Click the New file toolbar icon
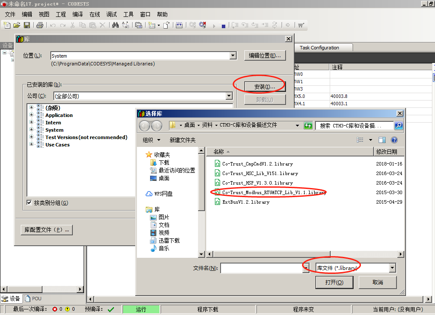The height and width of the screenshot is (315, 435). (6, 25)
